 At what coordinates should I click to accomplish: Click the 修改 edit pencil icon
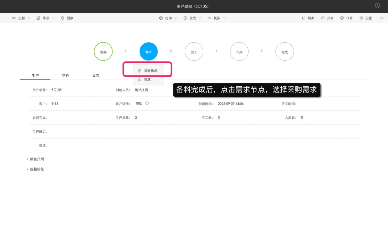point(38,18)
